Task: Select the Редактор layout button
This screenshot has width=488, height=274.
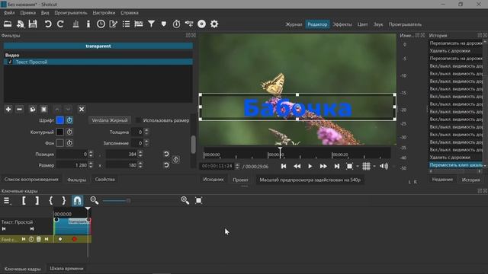Action: click(x=317, y=24)
